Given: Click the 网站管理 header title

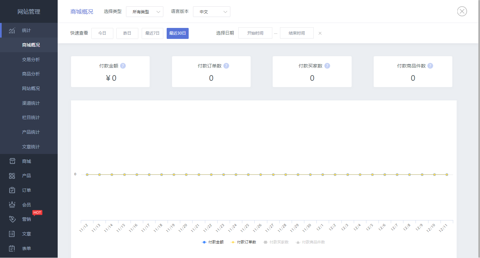Looking at the screenshot, I should tap(29, 12).
